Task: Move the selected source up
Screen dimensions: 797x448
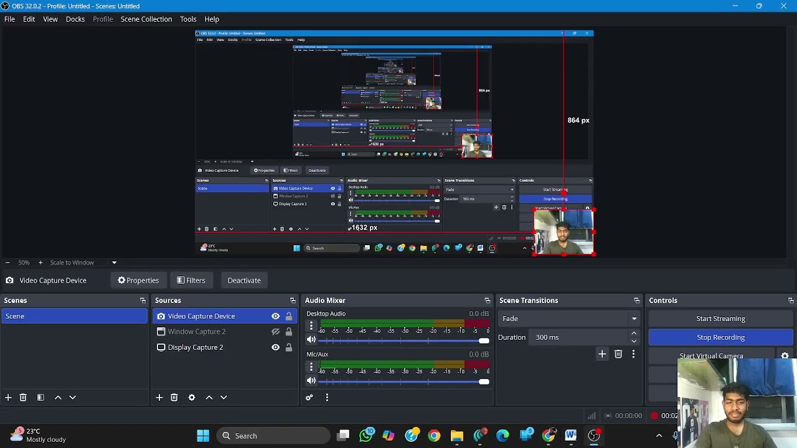Action: (x=209, y=398)
